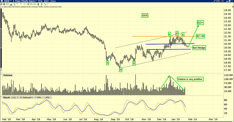Click the chain link toolbar icon
This screenshot has width=234, height=122.
click(45, 4)
